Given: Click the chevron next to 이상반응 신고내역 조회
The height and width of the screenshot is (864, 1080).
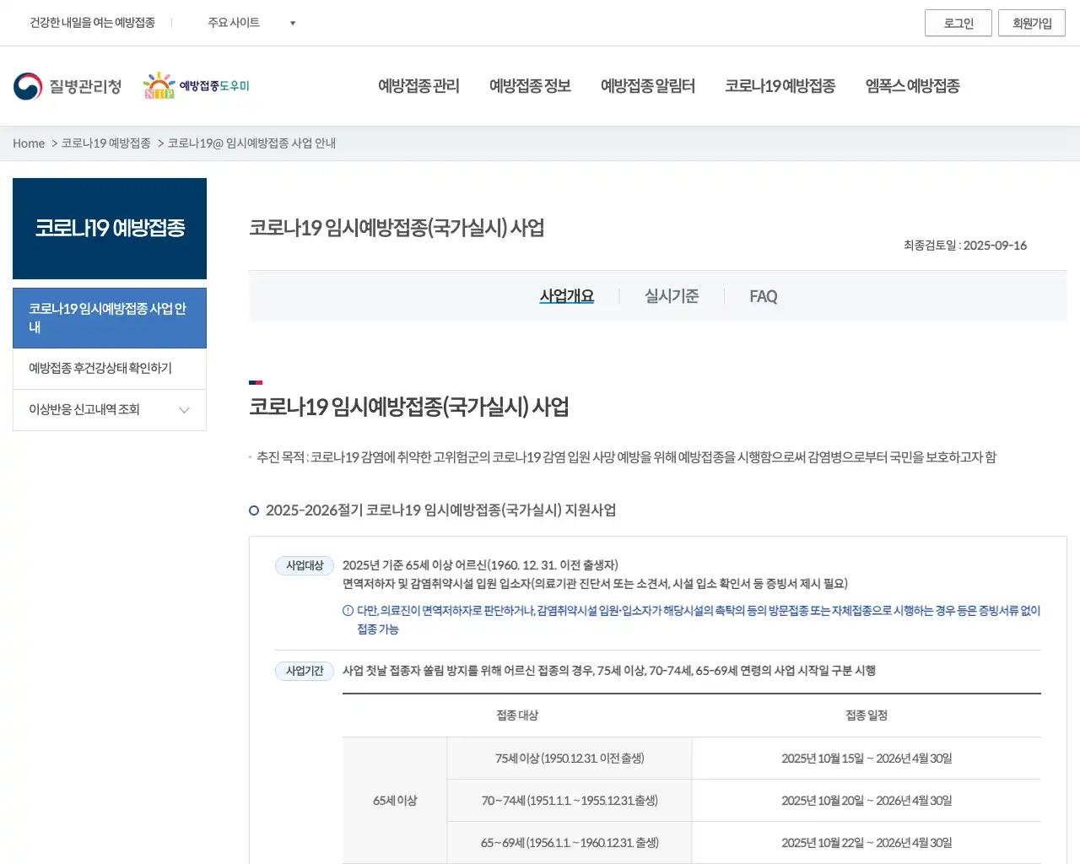Looking at the screenshot, I should pos(184,409).
